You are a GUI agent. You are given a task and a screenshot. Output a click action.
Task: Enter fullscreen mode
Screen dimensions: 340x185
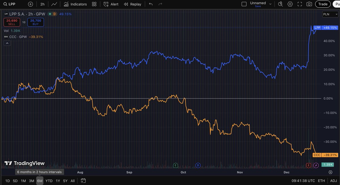300,4
